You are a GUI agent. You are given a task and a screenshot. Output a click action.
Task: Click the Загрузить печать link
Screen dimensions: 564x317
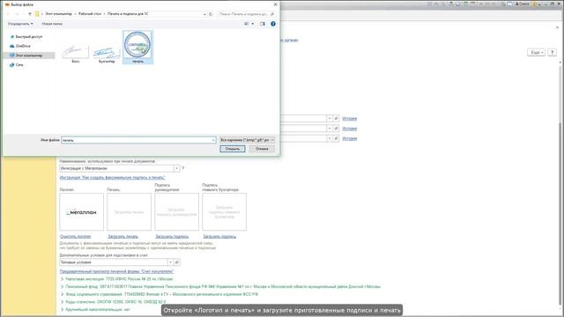tap(123, 237)
